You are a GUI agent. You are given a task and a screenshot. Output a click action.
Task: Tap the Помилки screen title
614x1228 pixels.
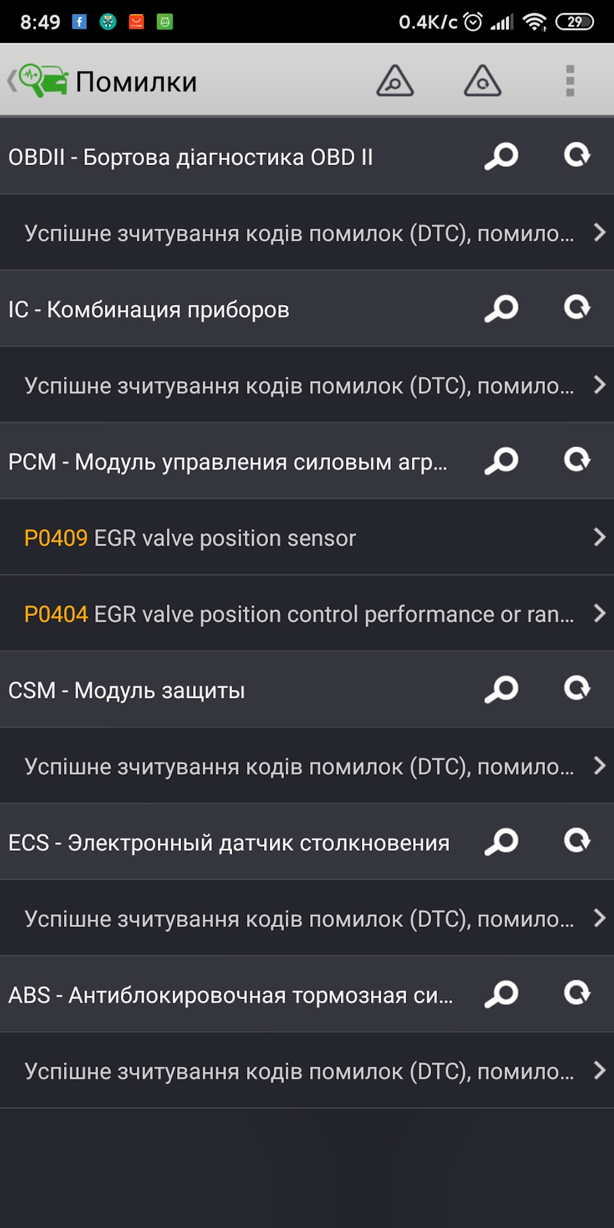point(136,82)
